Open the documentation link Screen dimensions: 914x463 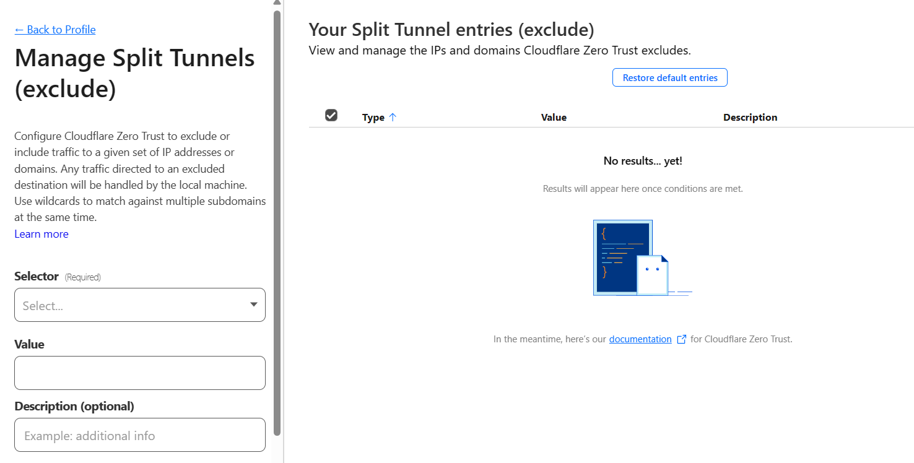click(x=640, y=339)
